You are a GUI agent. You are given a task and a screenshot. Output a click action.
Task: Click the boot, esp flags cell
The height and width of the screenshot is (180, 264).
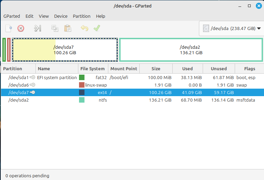click(246, 77)
